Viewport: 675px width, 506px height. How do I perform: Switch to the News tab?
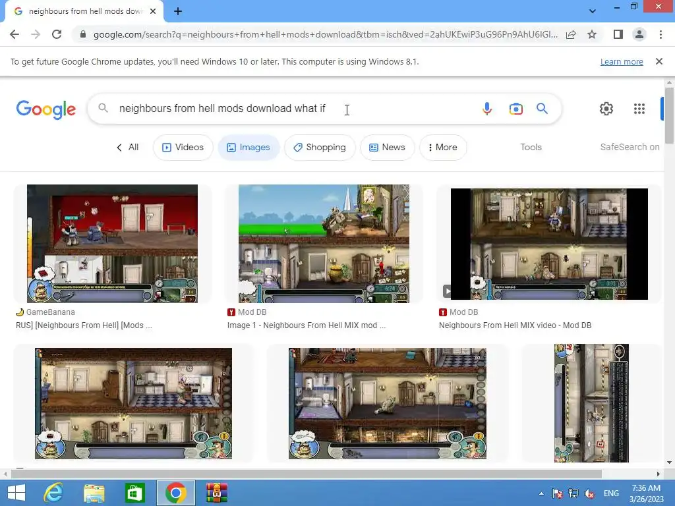(x=387, y=148)
